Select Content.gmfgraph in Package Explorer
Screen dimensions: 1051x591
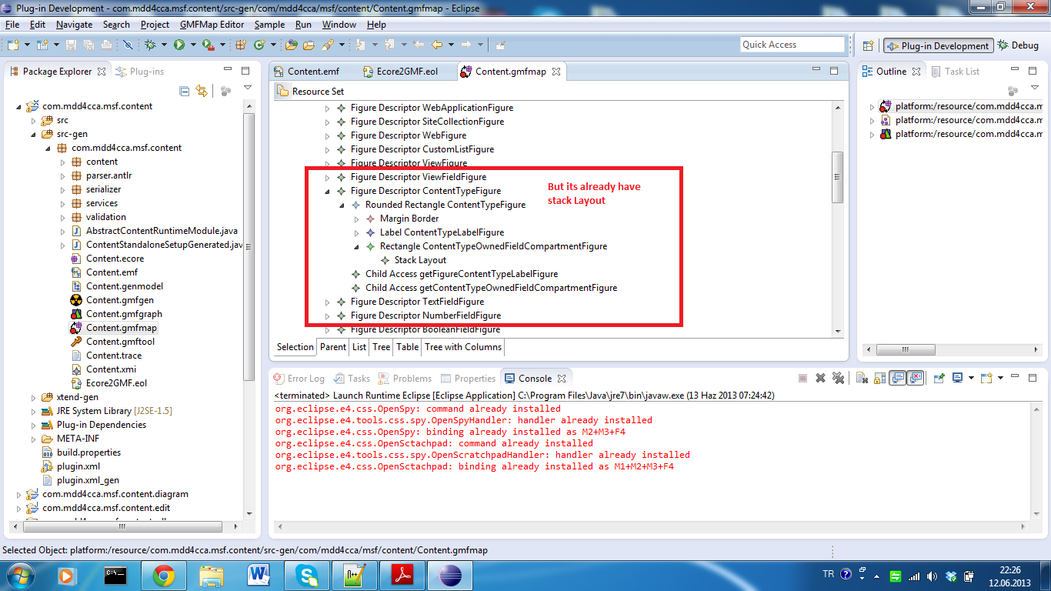[124, 314]
